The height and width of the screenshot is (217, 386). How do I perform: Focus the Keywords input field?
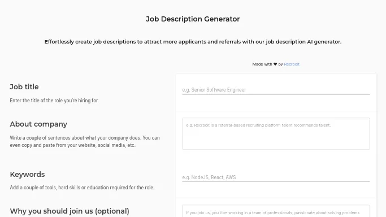click(x=276, y=177)
